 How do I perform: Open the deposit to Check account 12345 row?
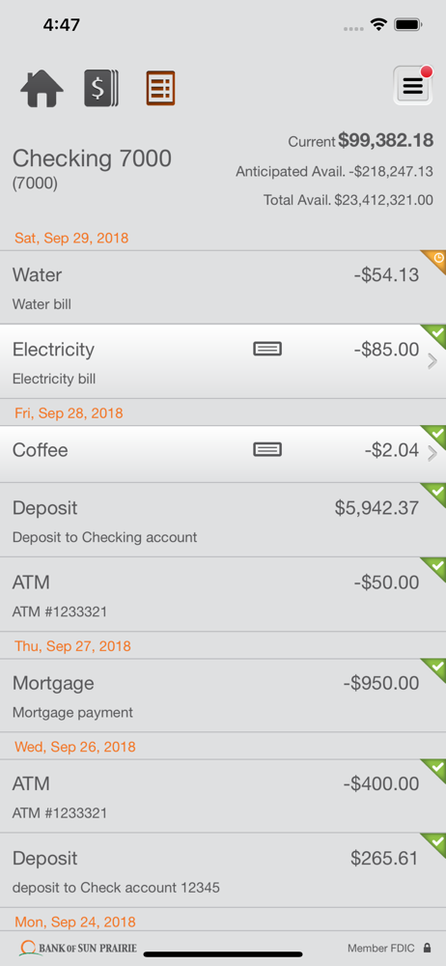(223, 870)
